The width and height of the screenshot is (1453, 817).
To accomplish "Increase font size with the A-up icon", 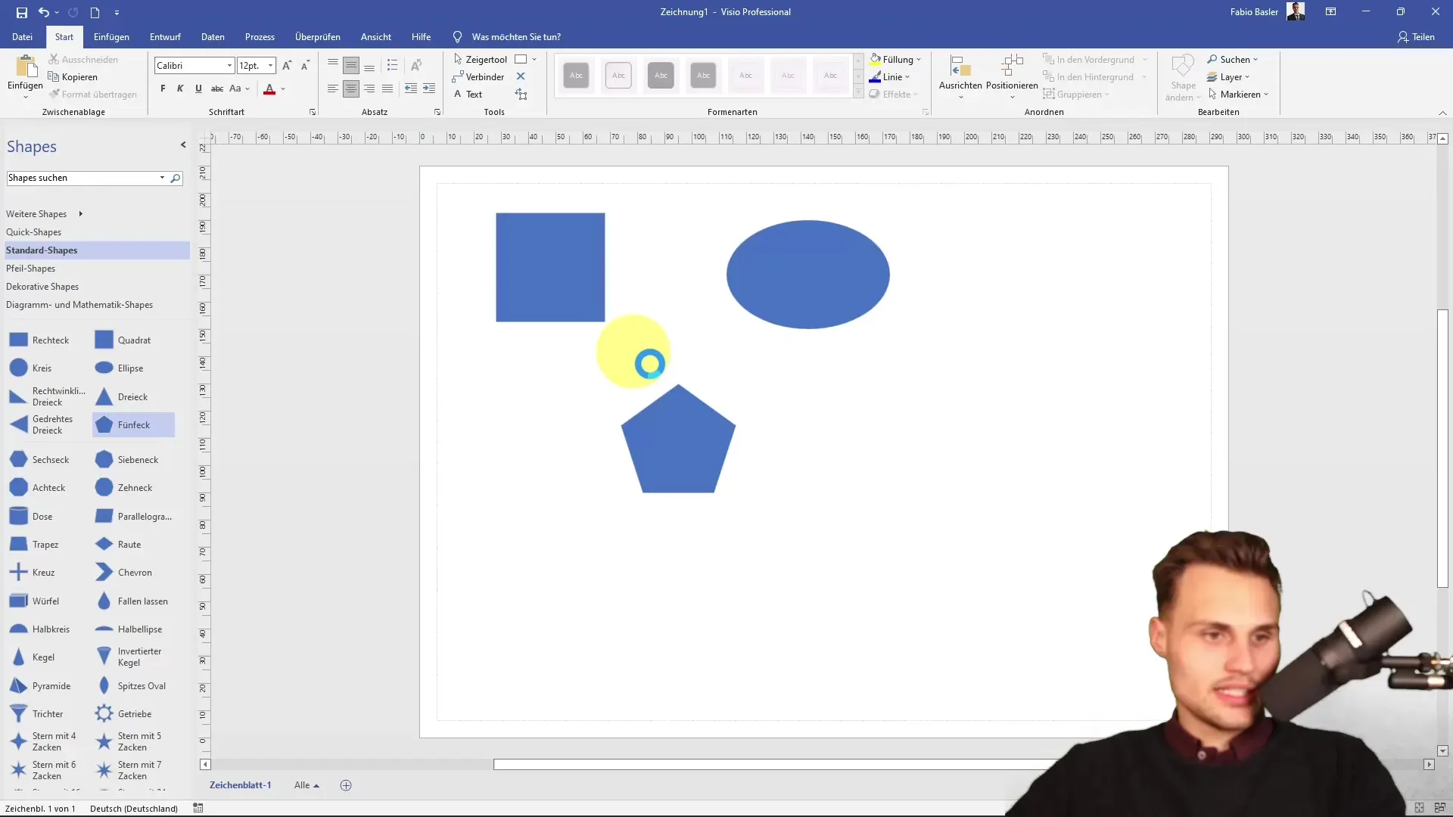I will click(x=287, y=66).
